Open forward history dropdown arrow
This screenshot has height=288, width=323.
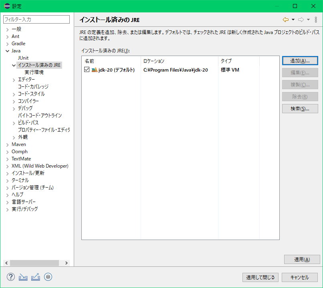(308, 20)
